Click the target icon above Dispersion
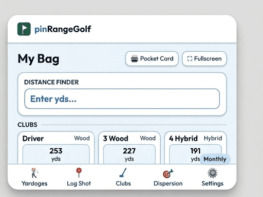 click(168, 173)
